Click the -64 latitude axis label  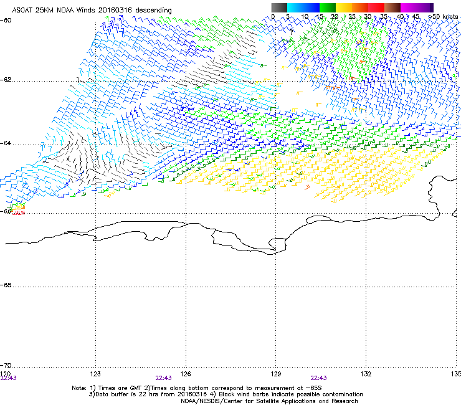(6, 143)
